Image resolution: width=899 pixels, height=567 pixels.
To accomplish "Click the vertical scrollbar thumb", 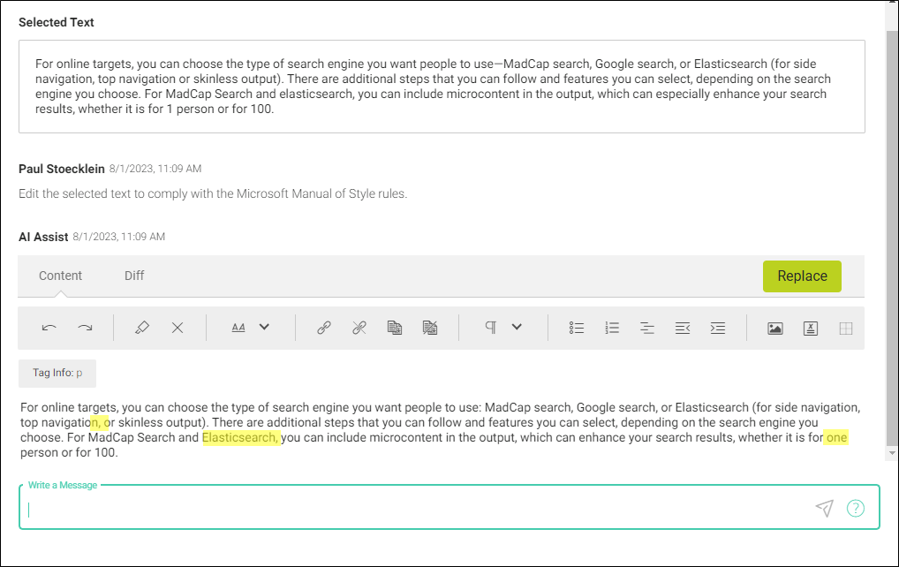I will click(x=892, y=237).
